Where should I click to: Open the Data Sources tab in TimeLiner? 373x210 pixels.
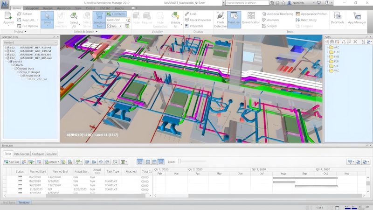point(21,154)
